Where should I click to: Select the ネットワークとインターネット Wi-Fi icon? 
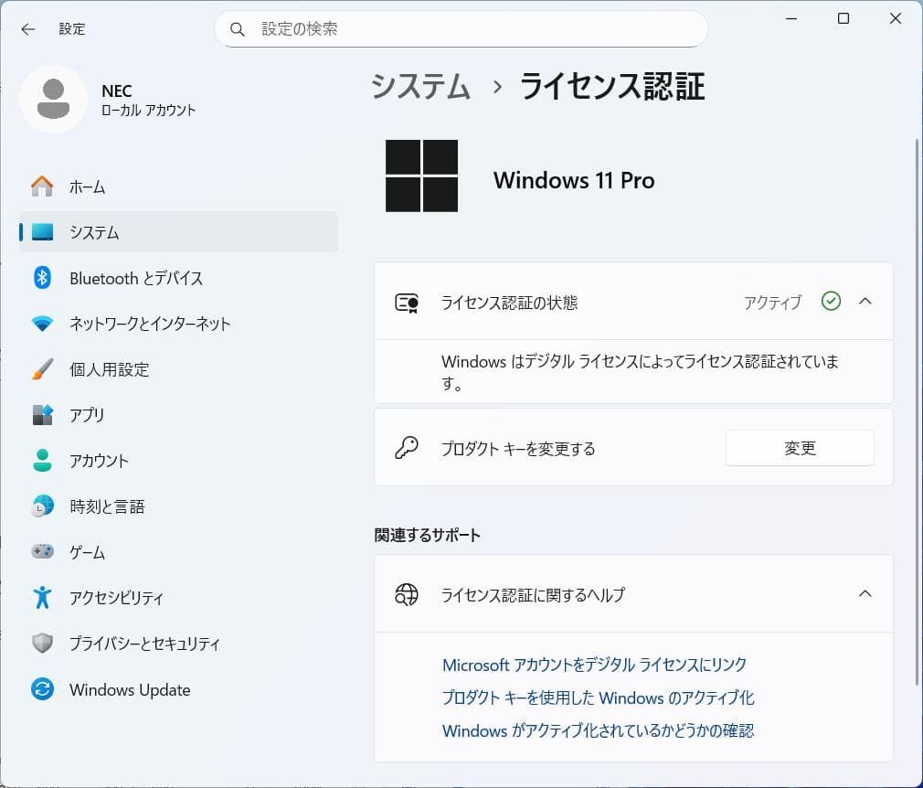tap(43, 324)
